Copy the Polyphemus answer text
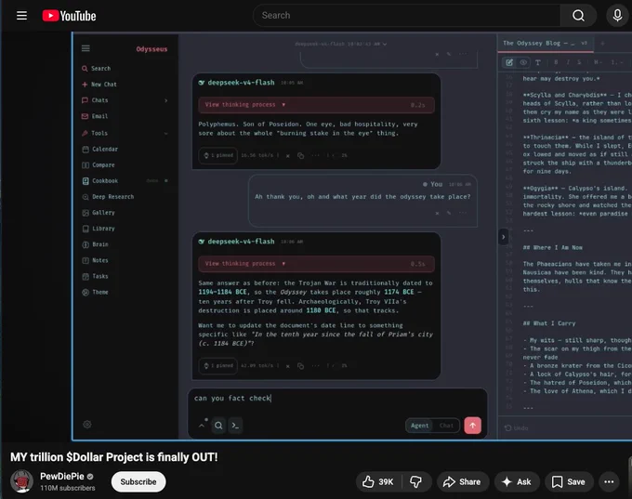The image size is (632, 499). (300, 155)
